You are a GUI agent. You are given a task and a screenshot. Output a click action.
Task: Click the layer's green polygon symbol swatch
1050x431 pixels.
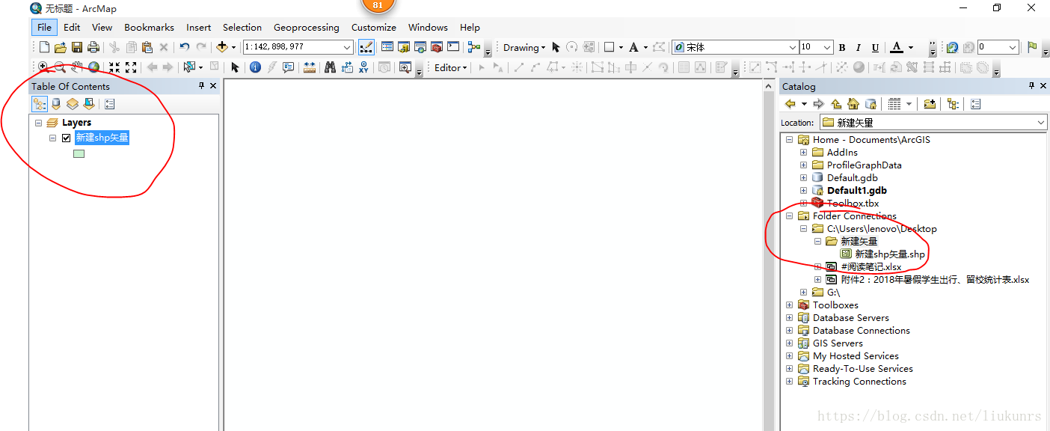coord(79,154)
